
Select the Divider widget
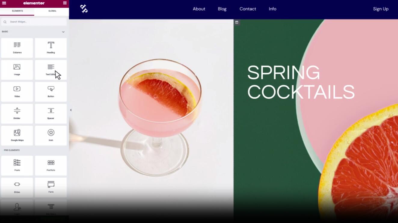(x=17, y=114)
